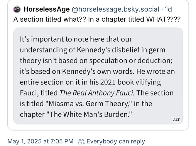Click the "It's important to note" first line
Image resolution: width=196 pixels, height=146 pixels.
[x=76, y=39]
